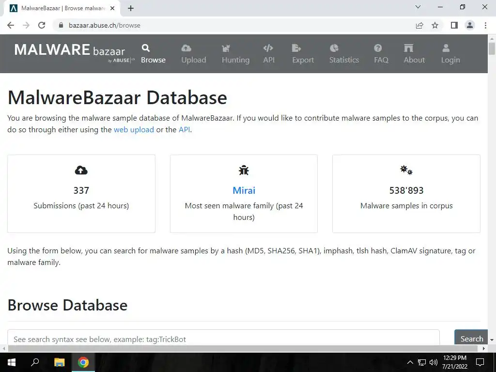Select the Browse menu label

pyautogui.click(x=154, y=60)
